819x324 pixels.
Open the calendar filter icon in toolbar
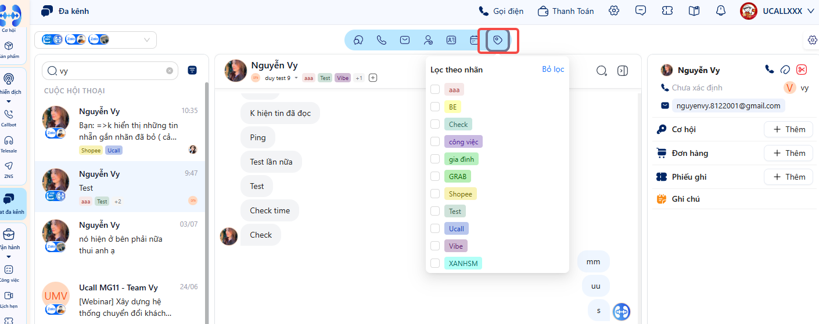pos(474,40)
